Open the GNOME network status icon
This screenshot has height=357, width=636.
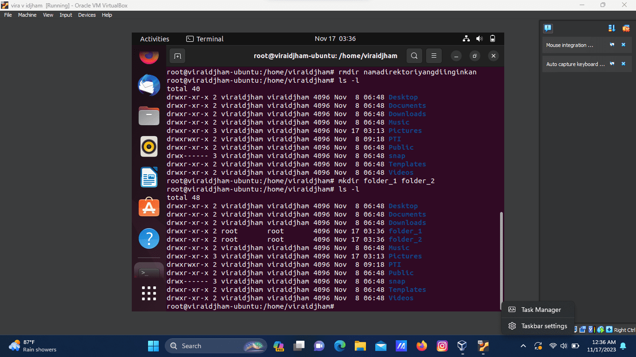[466, 39]
